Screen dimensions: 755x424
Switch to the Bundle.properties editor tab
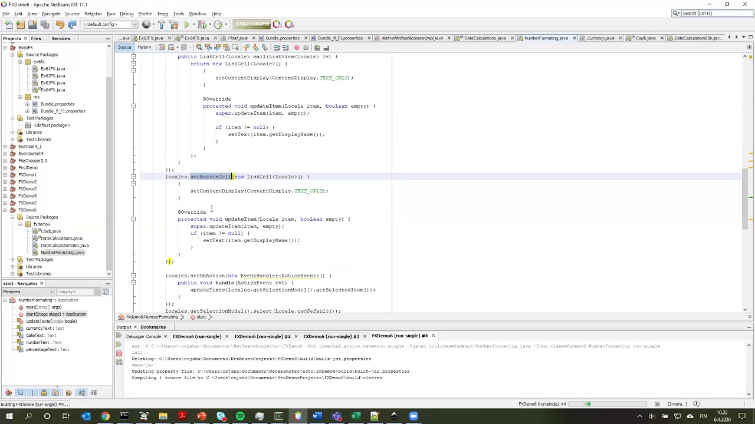pos(283,38)
